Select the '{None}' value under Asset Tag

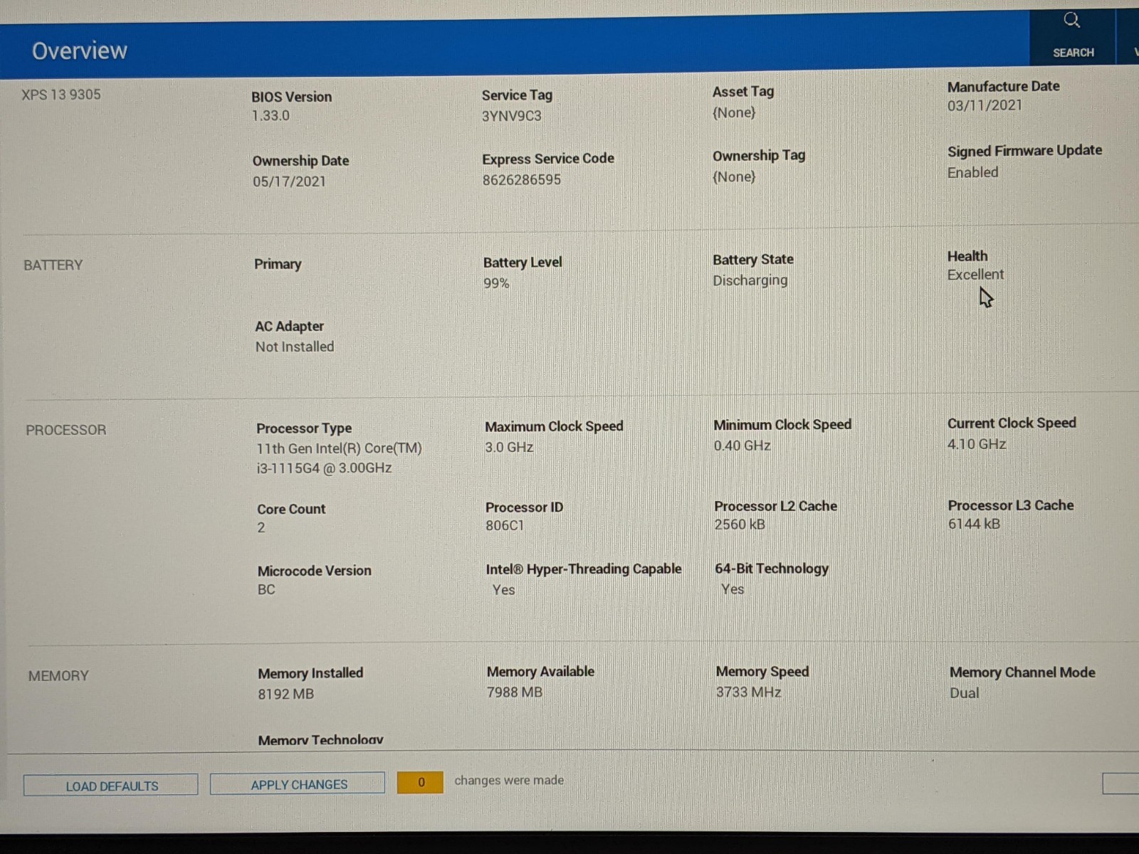click(x=734, y=112)
